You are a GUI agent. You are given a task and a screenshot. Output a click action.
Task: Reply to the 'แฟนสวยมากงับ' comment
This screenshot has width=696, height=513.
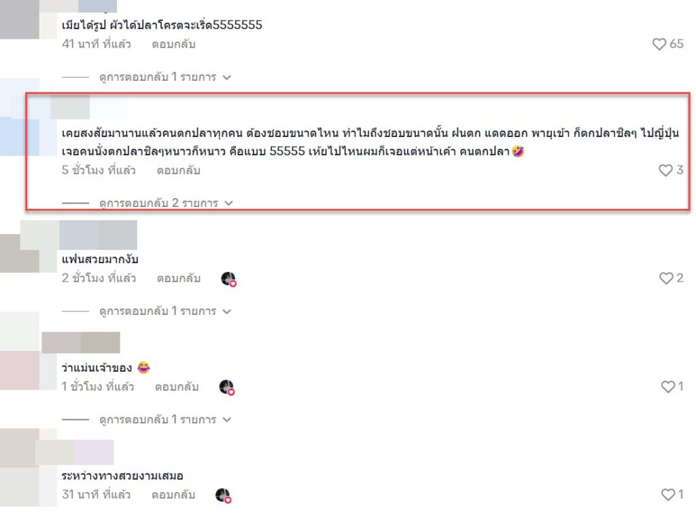click(x=179, y=279)
